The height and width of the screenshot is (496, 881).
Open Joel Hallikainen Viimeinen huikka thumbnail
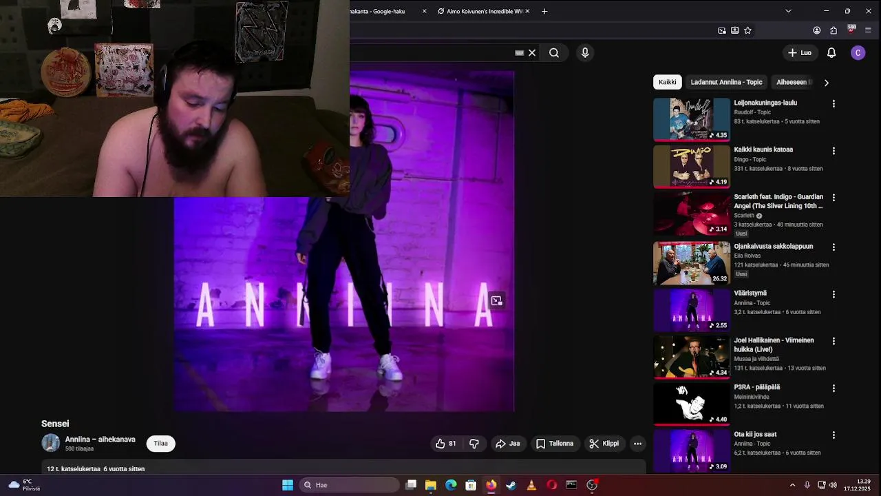pyautogui.click(x=692, y=357)
